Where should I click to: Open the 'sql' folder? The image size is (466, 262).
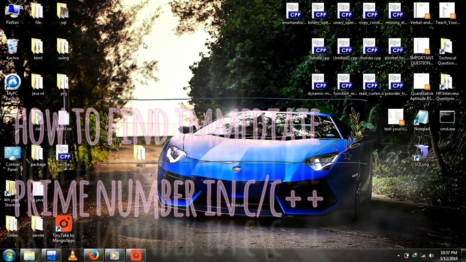[x=63, y=14]
